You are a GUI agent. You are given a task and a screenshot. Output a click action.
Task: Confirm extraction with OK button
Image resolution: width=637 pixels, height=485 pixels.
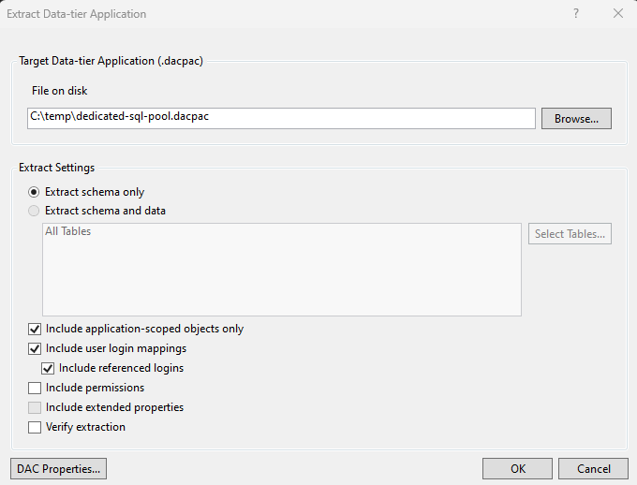[x=517, y=469]
